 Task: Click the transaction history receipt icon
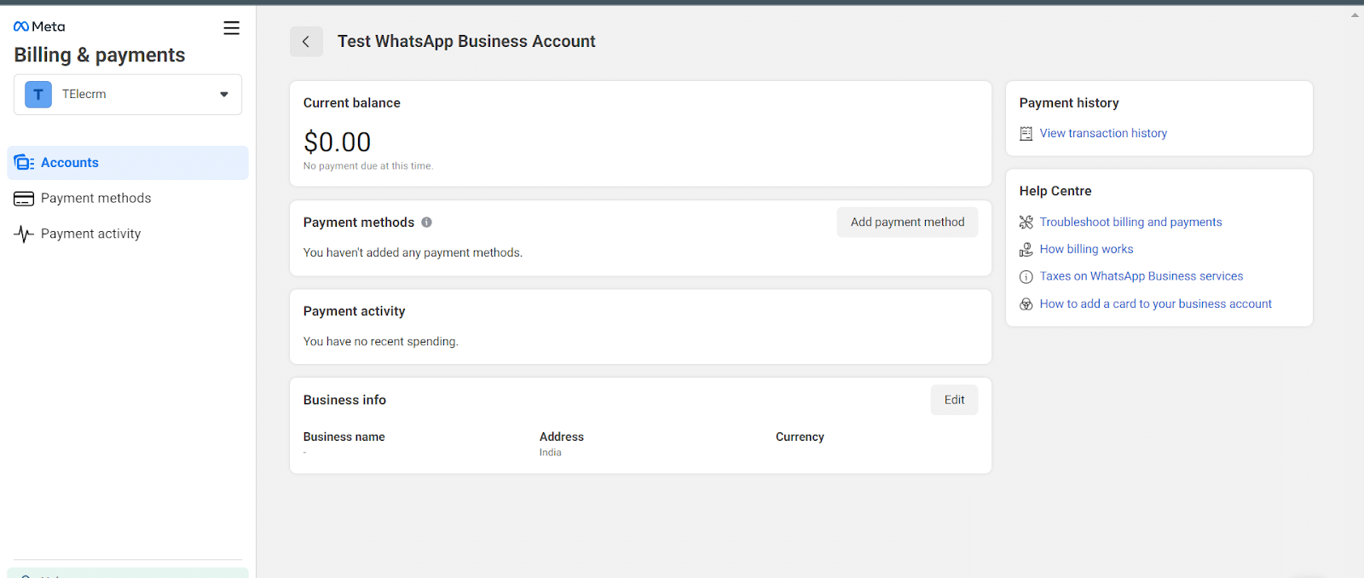[x=1026, y=134]
